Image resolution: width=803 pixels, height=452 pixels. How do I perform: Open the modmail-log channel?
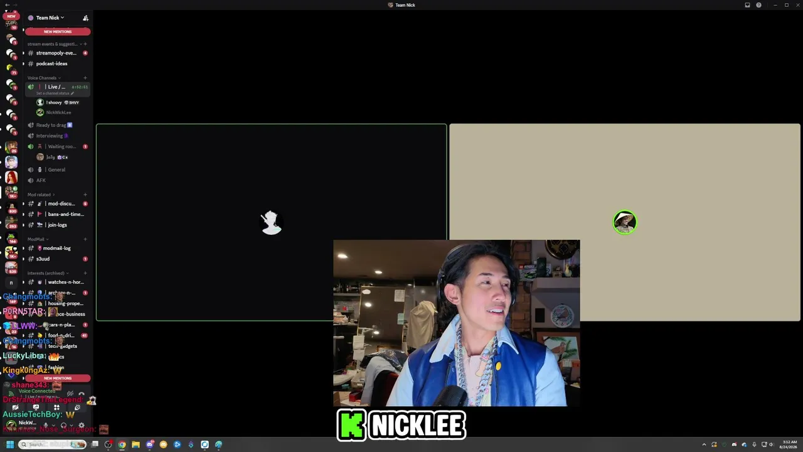(x=56, y=248)
